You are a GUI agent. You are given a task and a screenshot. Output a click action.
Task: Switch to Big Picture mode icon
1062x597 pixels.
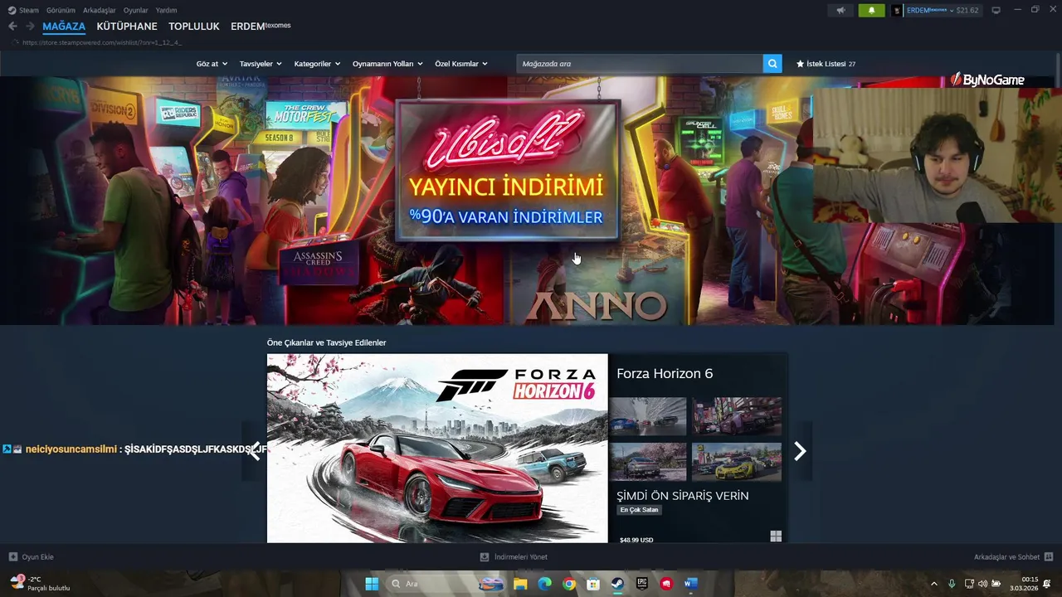[x=996, y=10]
